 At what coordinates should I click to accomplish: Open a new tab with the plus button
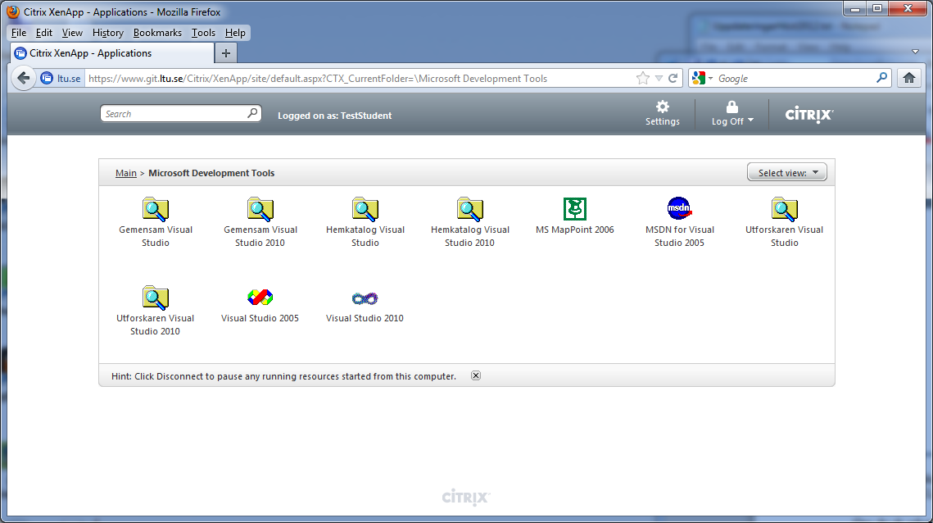click(225, 53)
